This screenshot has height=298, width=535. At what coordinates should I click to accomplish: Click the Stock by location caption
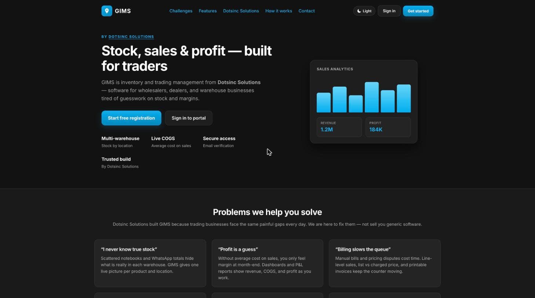pyautogui.click(x=117, y=146)
